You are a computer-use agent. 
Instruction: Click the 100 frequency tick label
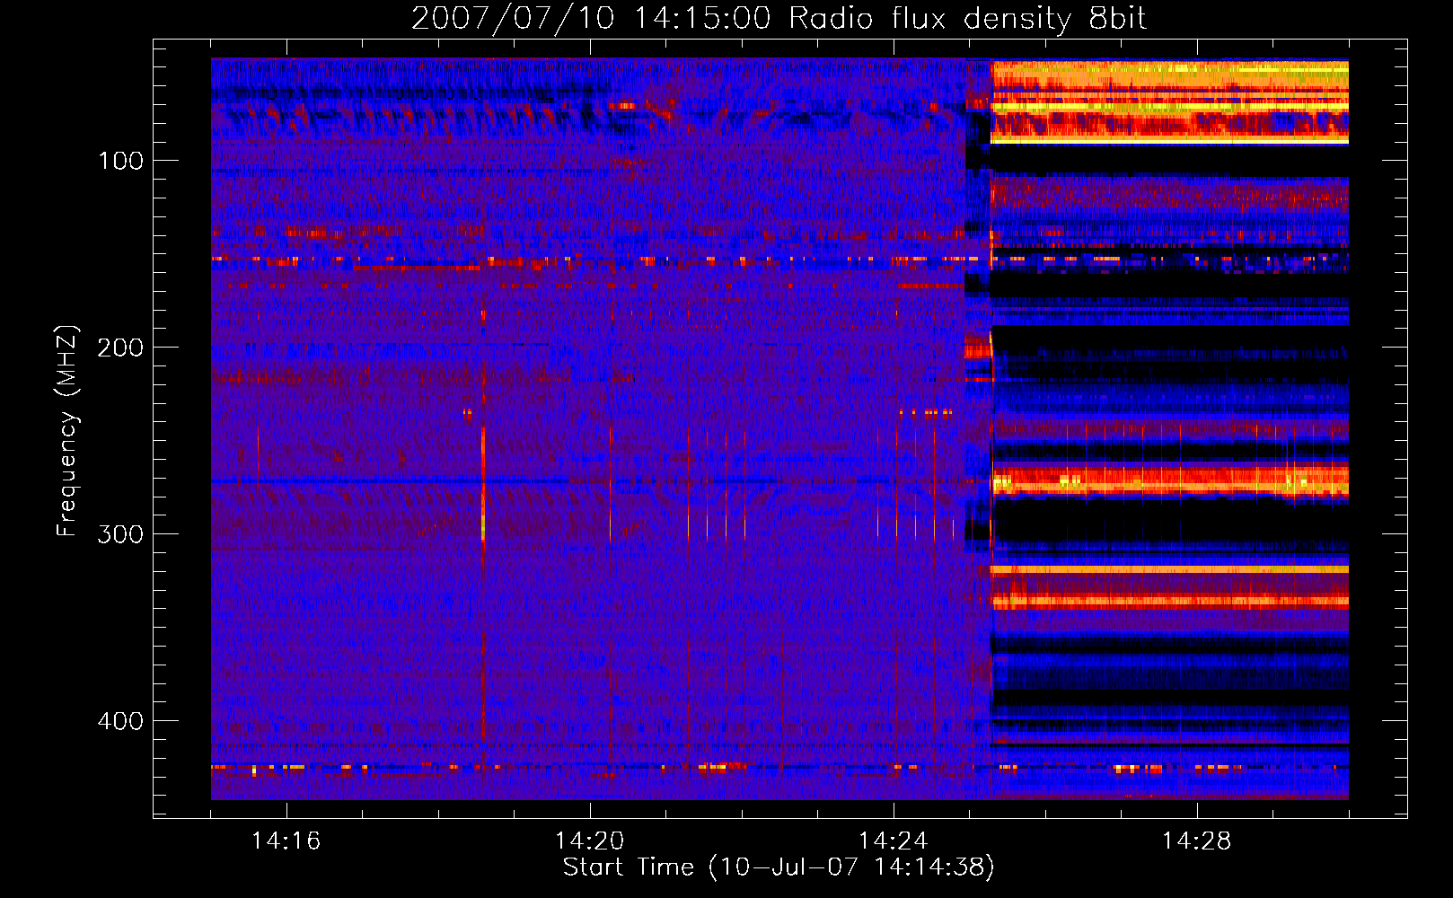121,161
